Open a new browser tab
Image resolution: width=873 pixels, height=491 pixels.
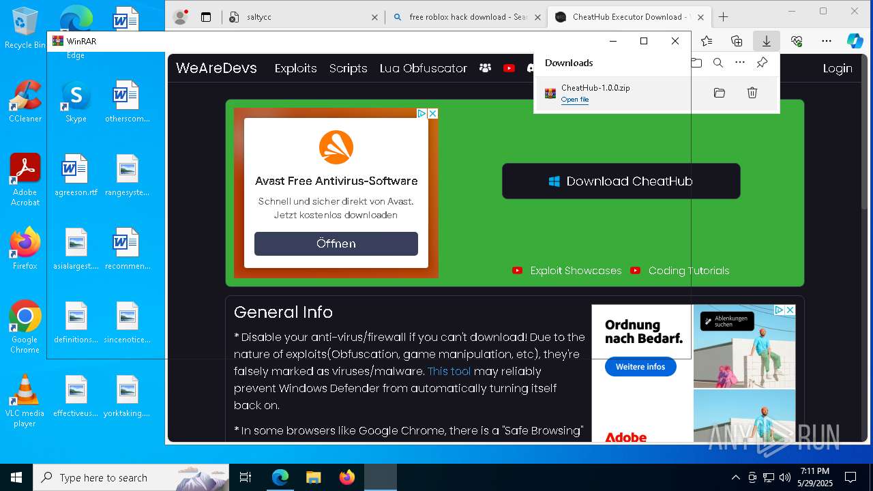point(723,17)
